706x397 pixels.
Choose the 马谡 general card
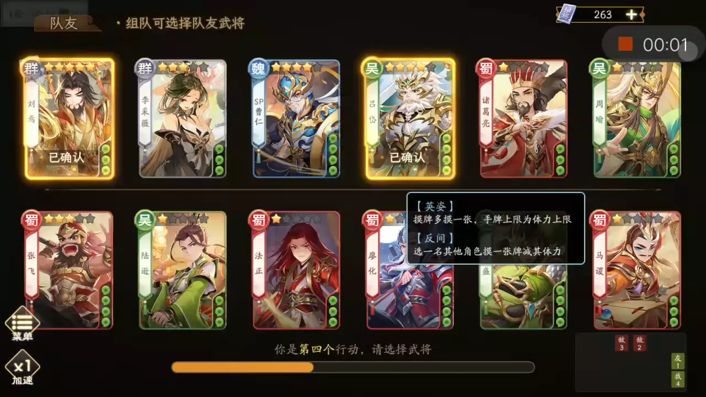637,270
